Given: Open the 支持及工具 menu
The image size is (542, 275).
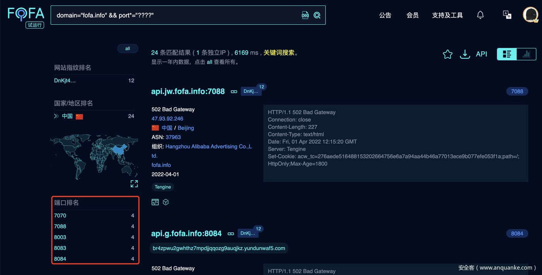Looking at the screenshot, I should point(447,15).
